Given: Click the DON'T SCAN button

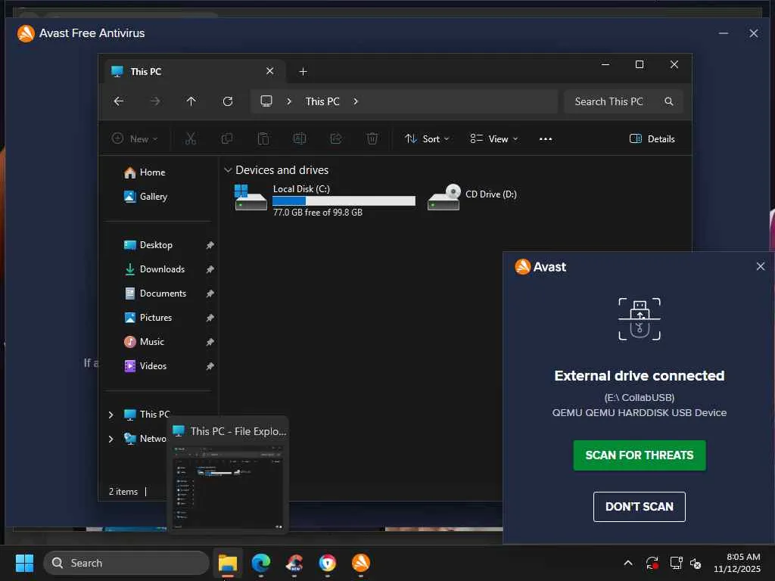Looking at the screenshot, I should pyautogui.click(x=639, y=506).
